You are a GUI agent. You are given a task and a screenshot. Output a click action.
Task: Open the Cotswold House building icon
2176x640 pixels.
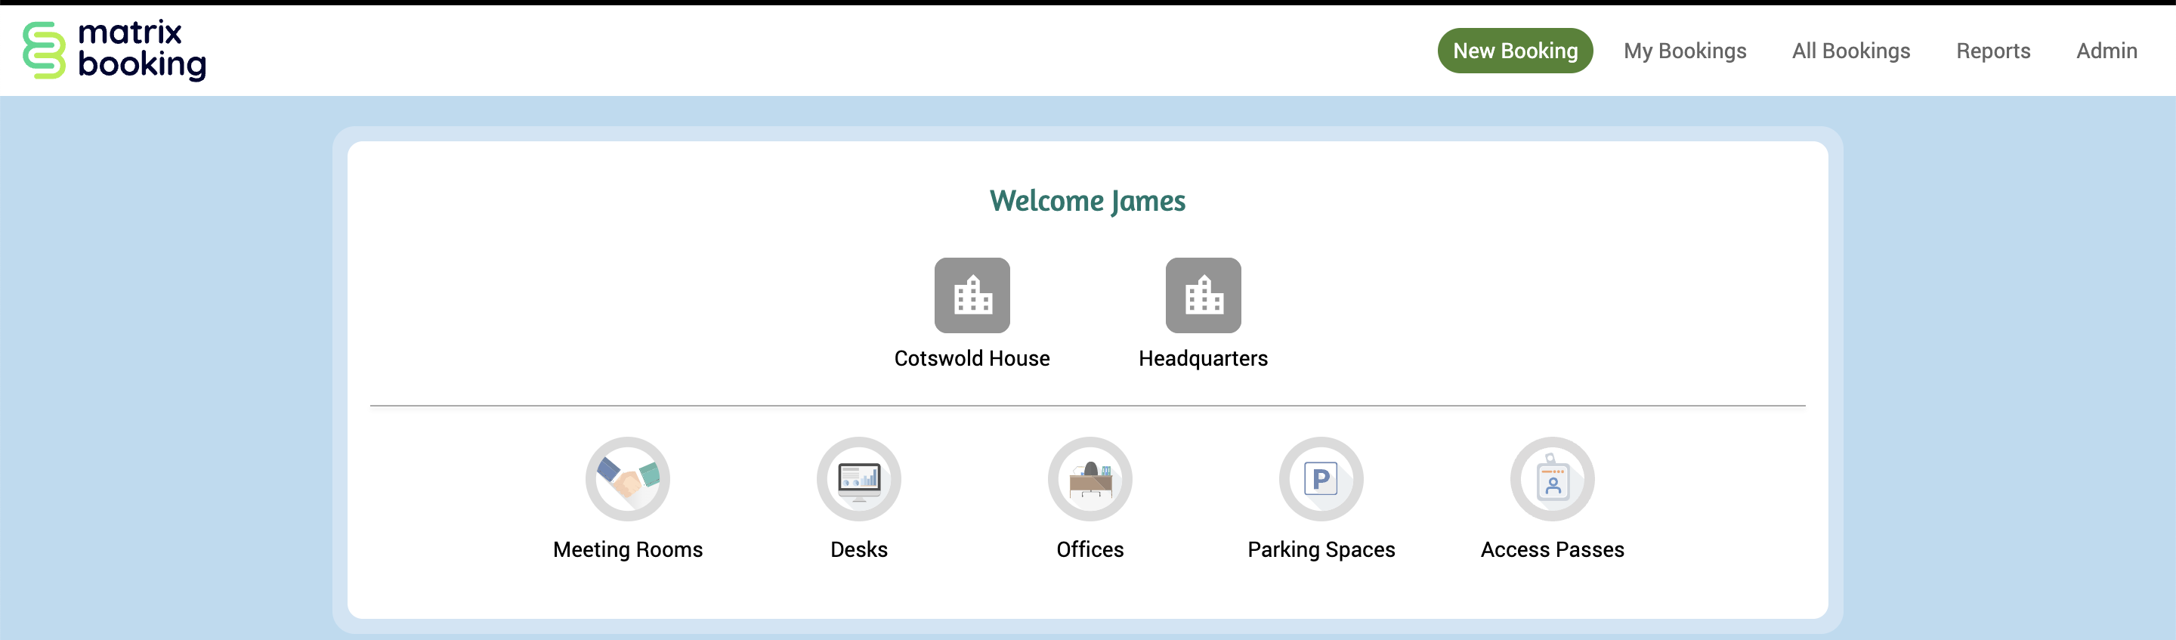[972, 295]
